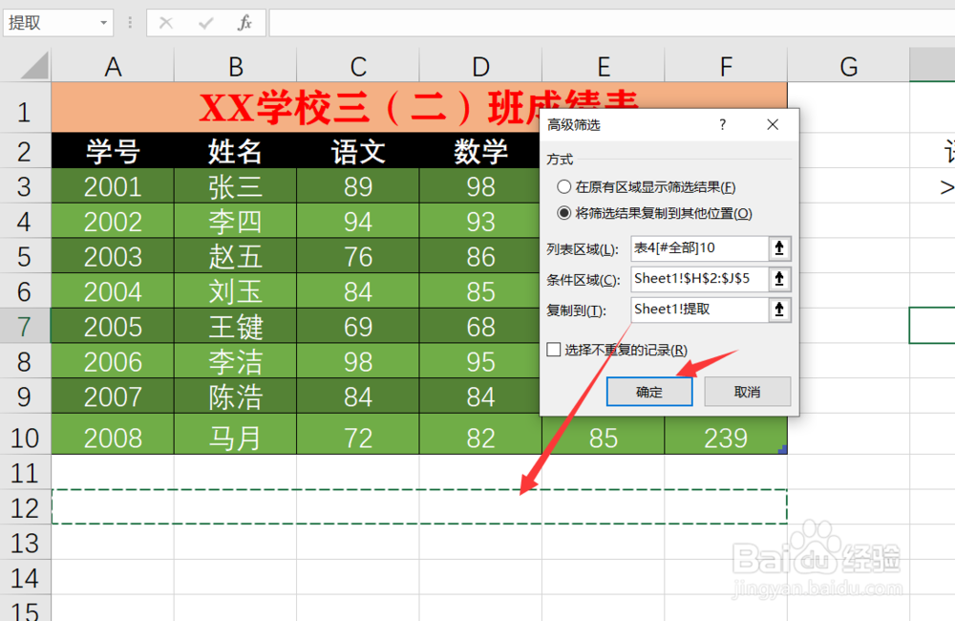Click the formula bar input area
This screenshot has width=955, height=621.
pyautogui.click(x=611, y=23)
